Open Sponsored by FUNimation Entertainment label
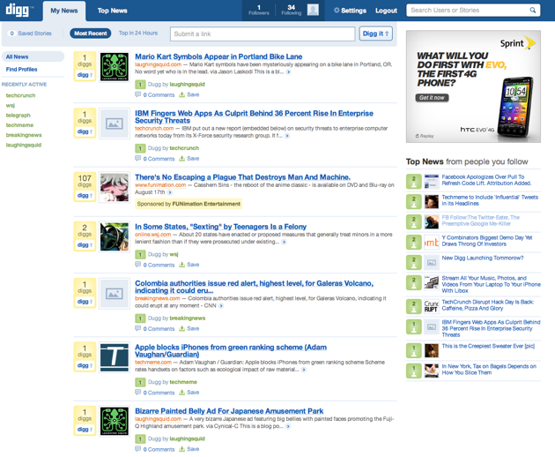 pos(189,204)
